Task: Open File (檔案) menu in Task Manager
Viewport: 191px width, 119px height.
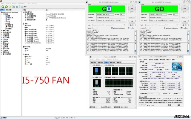Action: [x=92, y=59]
